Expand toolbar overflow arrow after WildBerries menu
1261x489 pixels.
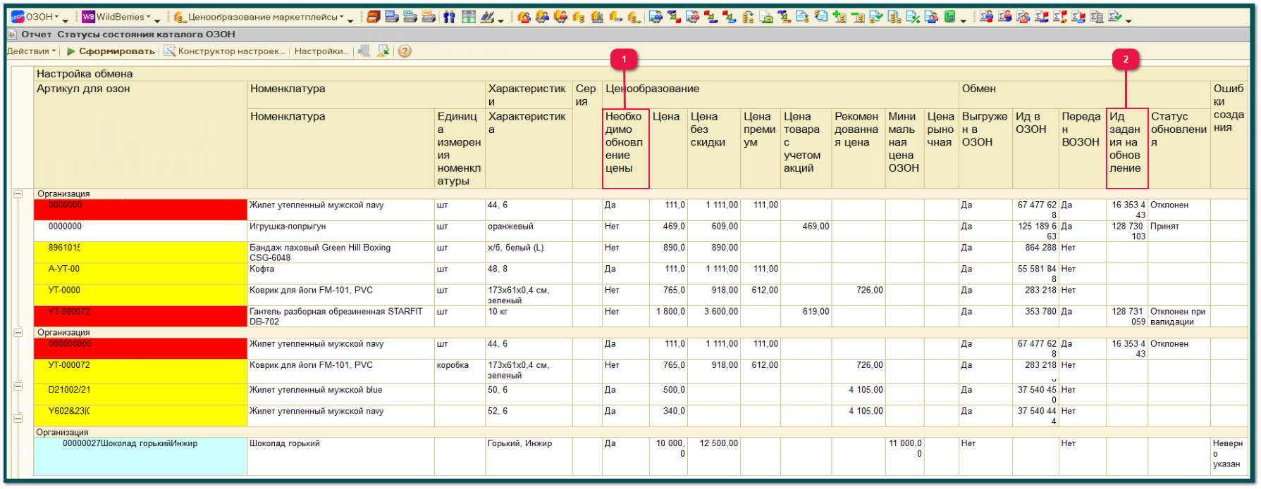(157, 20)
